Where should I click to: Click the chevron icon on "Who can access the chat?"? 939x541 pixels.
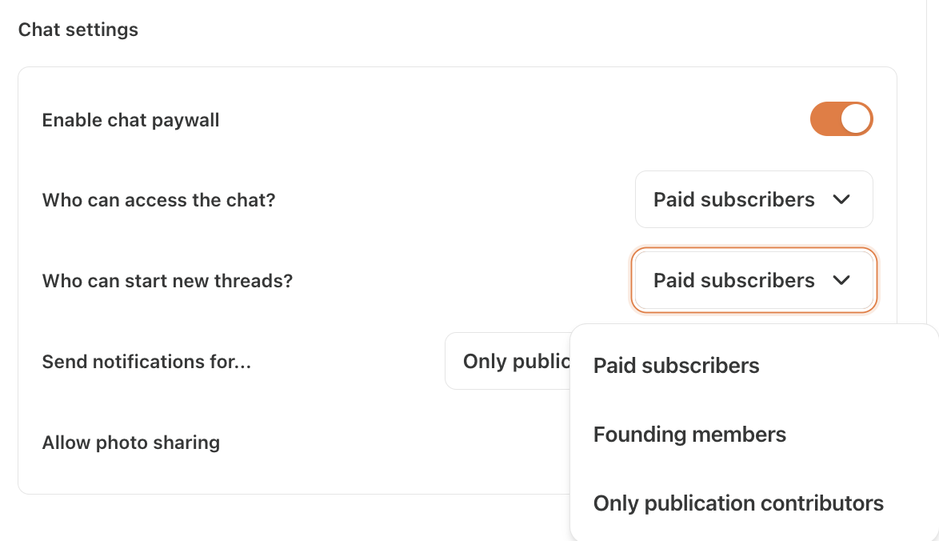(841, 199)
